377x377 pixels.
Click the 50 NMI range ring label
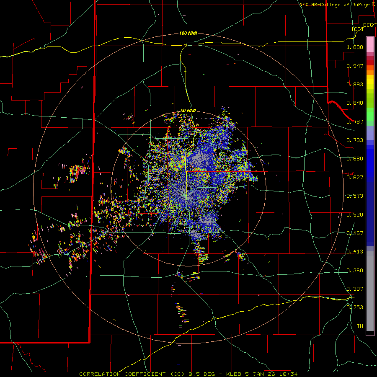[188, 111]
